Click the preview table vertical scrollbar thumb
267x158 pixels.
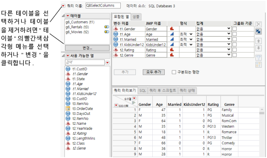tap(262, 113)
